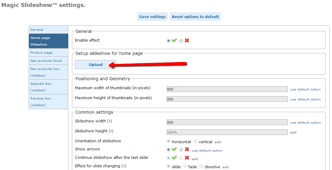This screenshot has width=332, height=170.
Task: Open Reviews box (sidebar) tab
Action: (48, 102)
